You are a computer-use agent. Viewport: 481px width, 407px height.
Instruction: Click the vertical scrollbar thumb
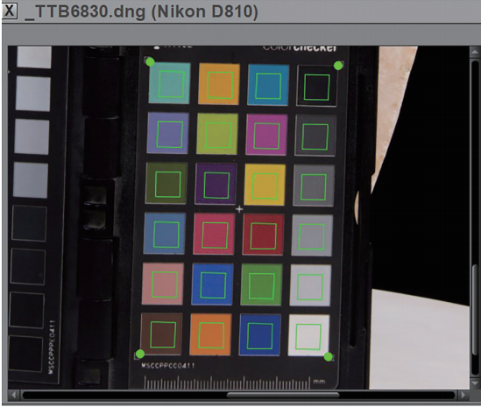pos(475,310)
